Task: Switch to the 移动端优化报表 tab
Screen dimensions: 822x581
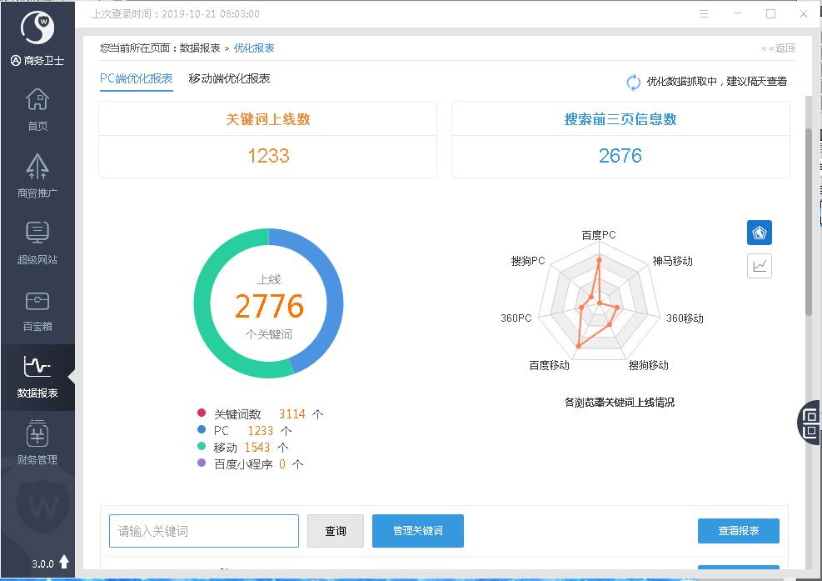Action: click(229, 79)
